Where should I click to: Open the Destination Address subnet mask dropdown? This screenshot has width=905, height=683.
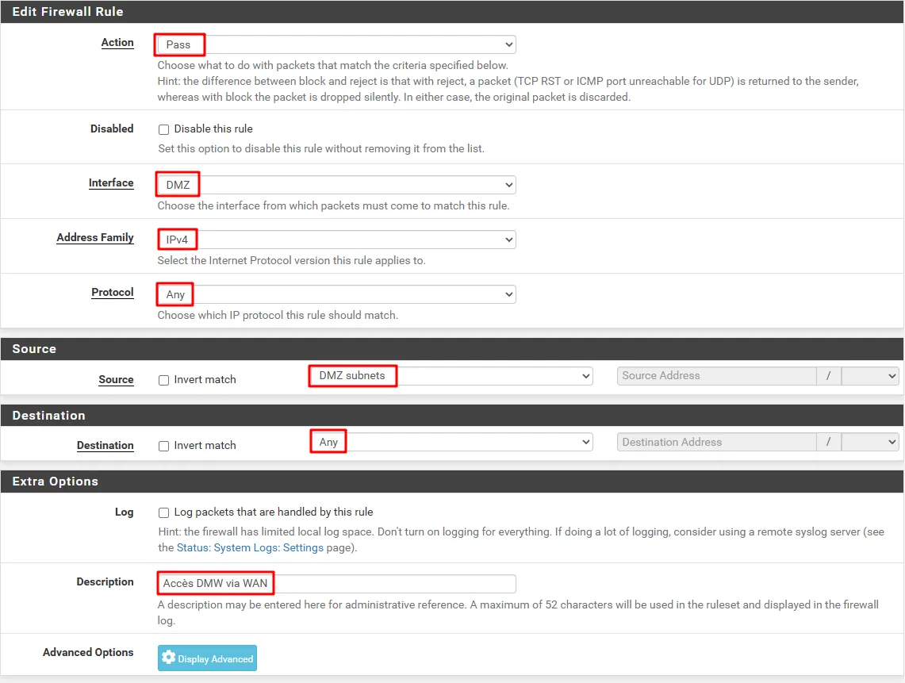click(x=870, y=443)
